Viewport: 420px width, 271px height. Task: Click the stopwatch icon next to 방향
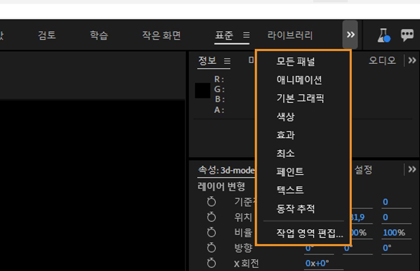(x=211, y=248)
